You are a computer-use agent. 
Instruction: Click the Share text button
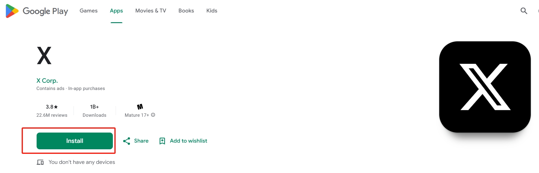click(x=141, y=141)
